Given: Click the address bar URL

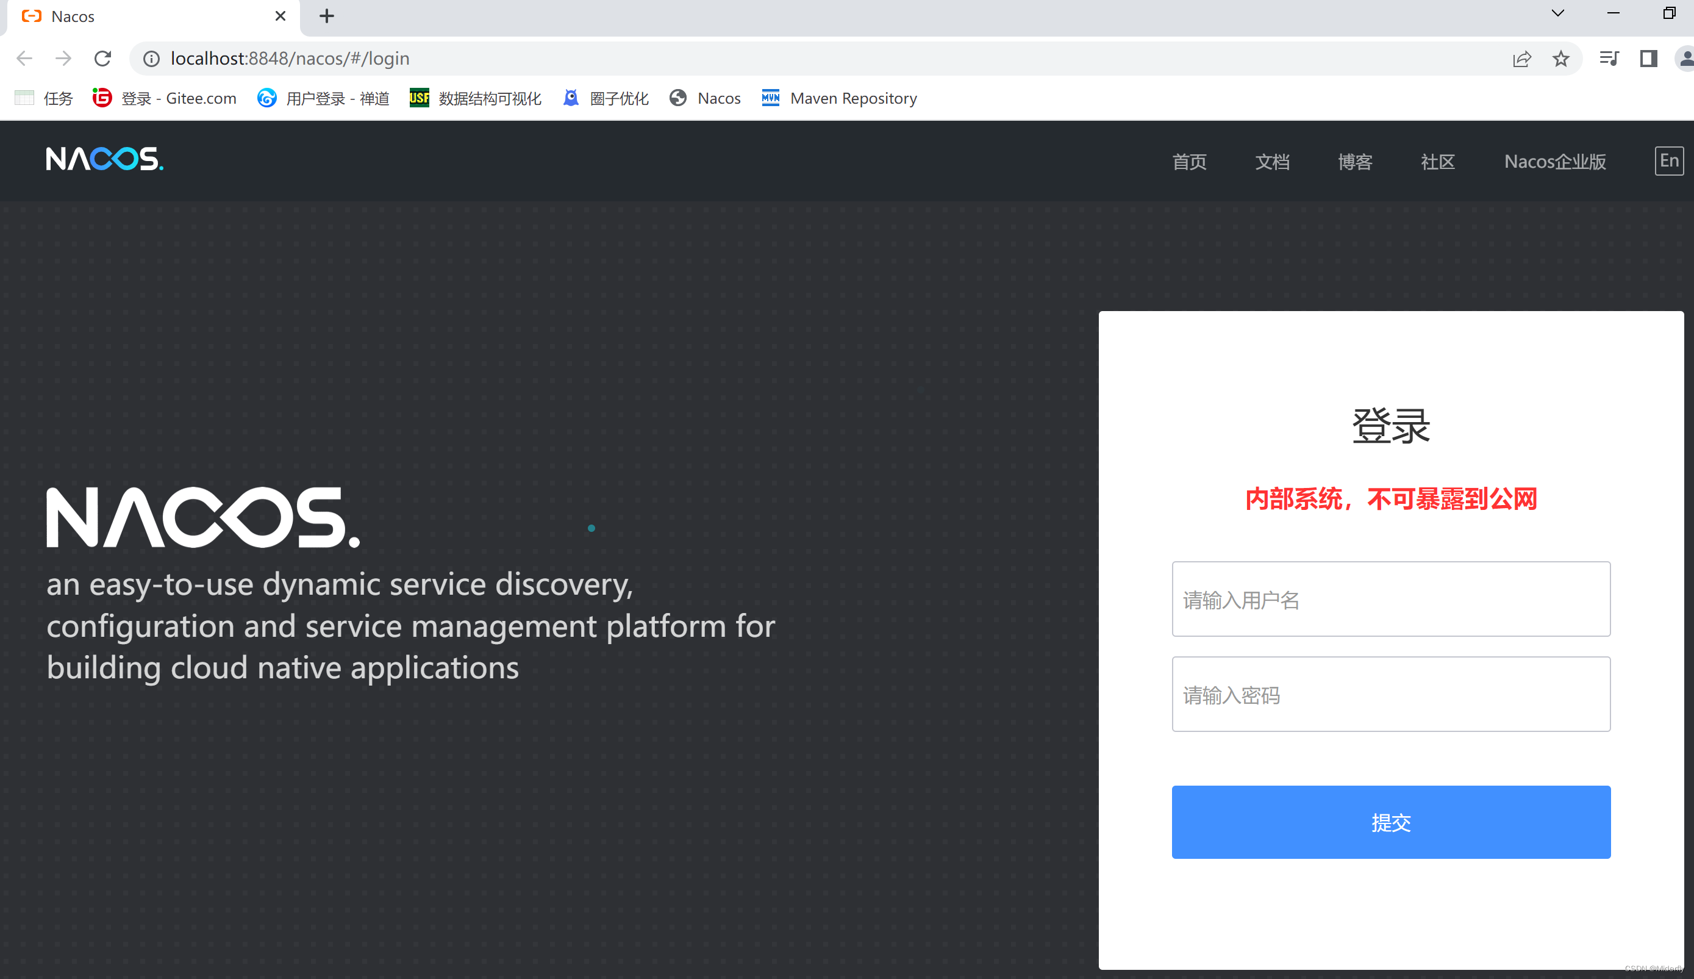Looking at the screenshot, I should click(x=290, y=59).
